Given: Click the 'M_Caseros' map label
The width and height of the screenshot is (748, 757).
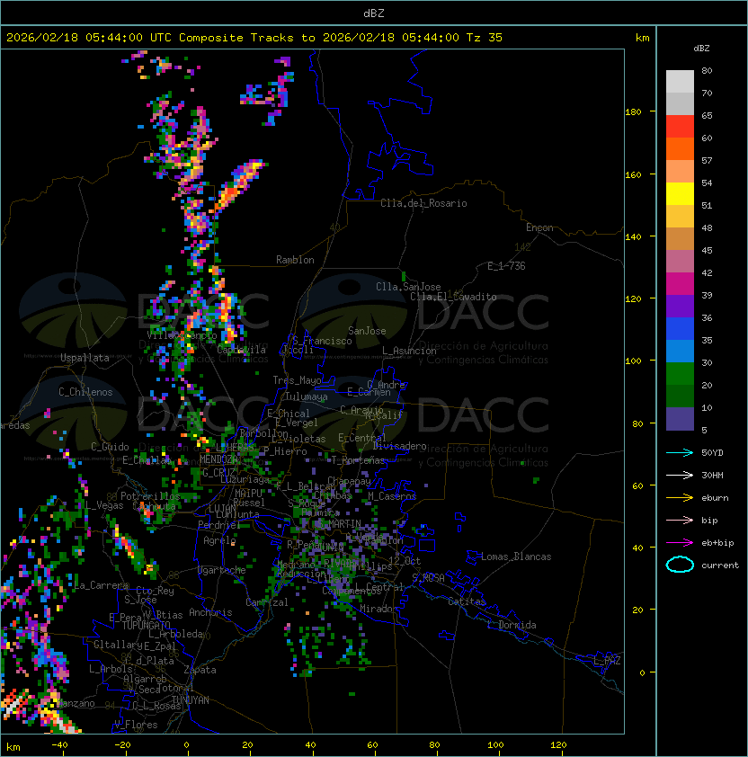Looking at the screenshot, I should pyautogui.click(x=392, y=496).
